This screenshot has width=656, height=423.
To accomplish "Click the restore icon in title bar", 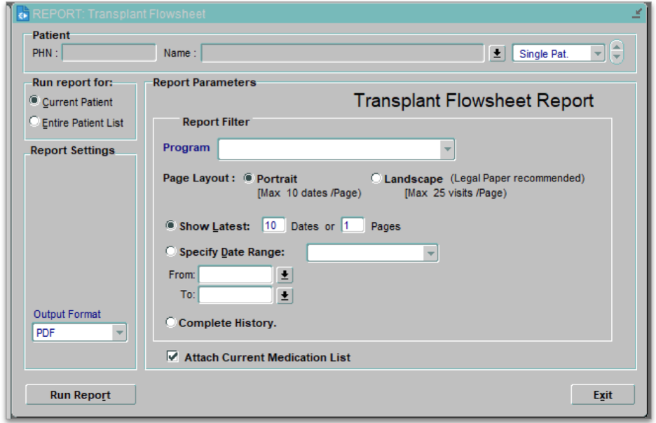I will point(636,14).
